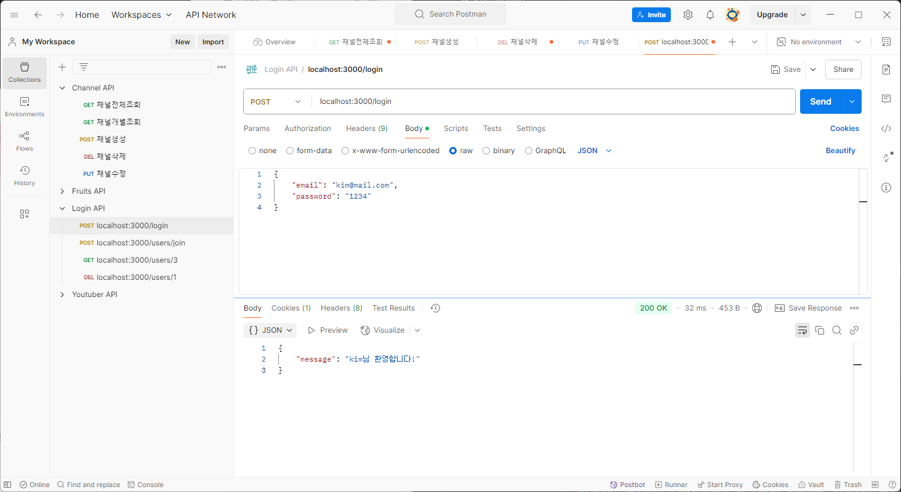Expand the Fruits API collection
901x492 pixels.
coord(62,191)
